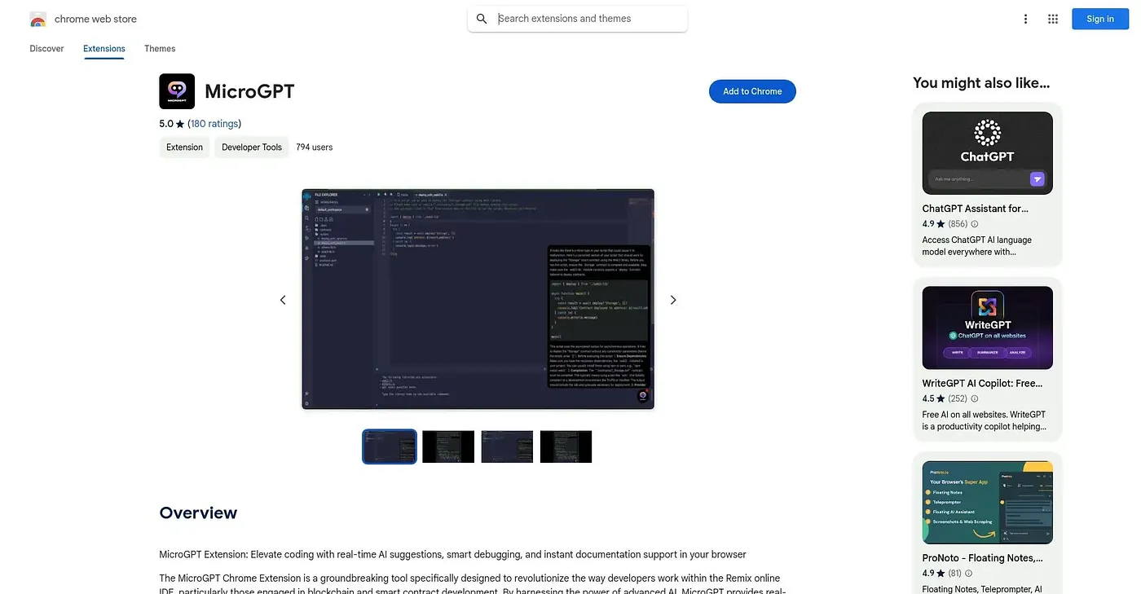Image resolution: width=1141 pixels, height=594 pixels.
Task: Select the second screenshot thumbnail
Action: (448, 447)
